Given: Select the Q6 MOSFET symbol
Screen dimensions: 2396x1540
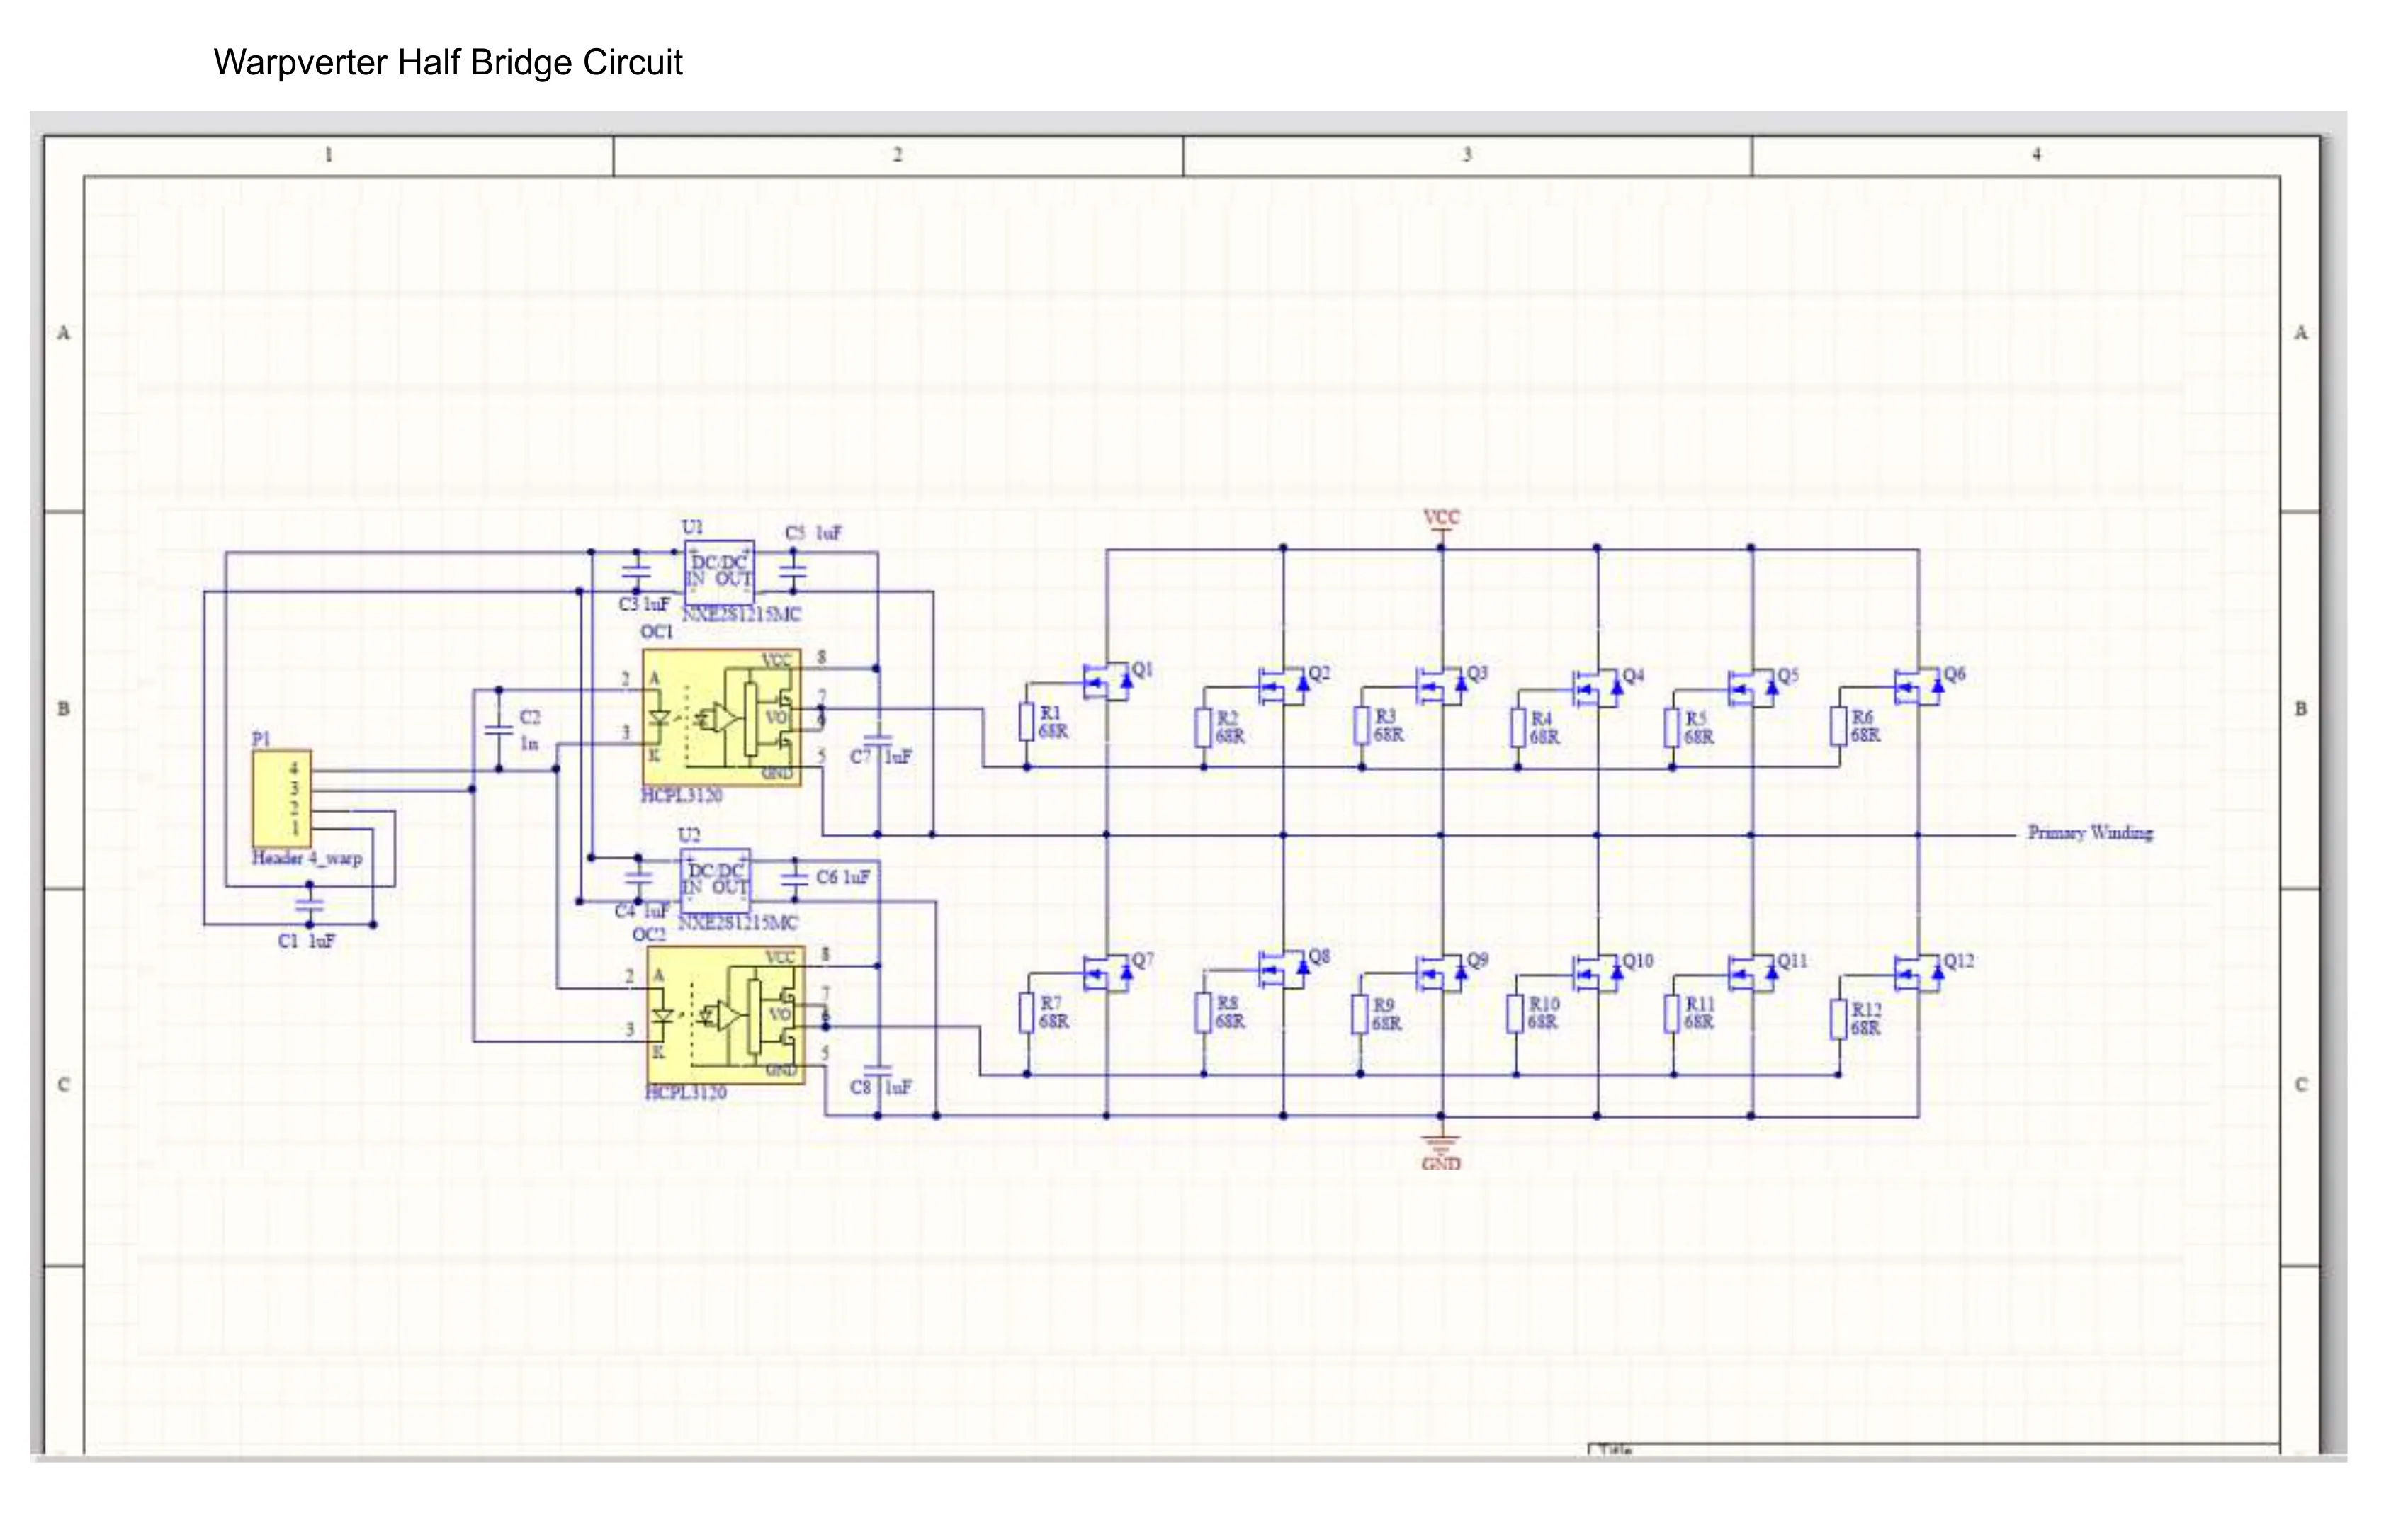Looking at the screenshot, I should (x=1920, y=686).
